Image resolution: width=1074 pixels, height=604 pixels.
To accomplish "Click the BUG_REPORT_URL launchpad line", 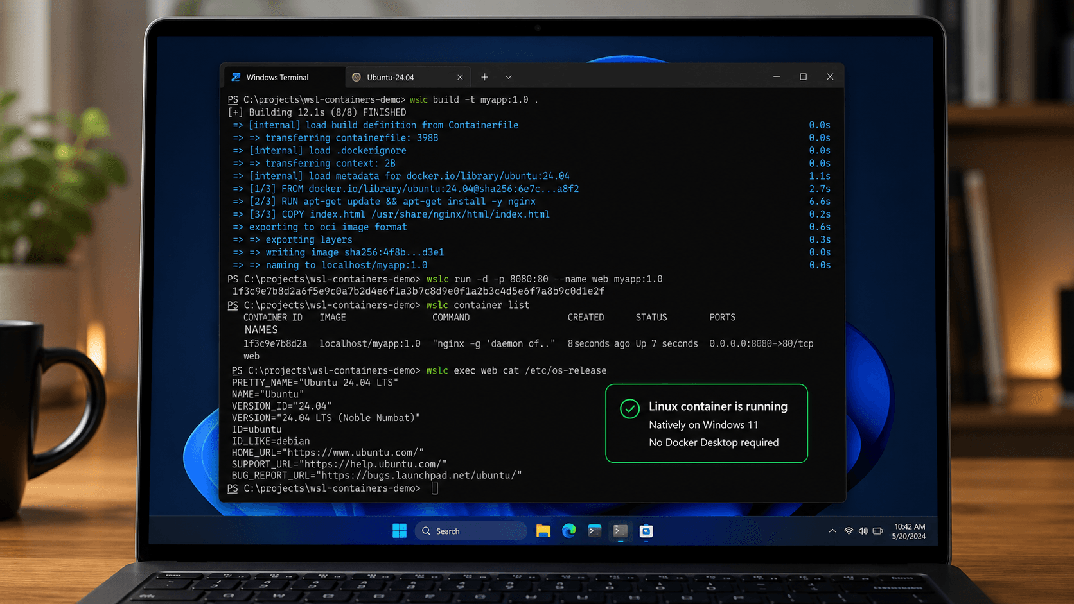I will [x=377, y=476].
